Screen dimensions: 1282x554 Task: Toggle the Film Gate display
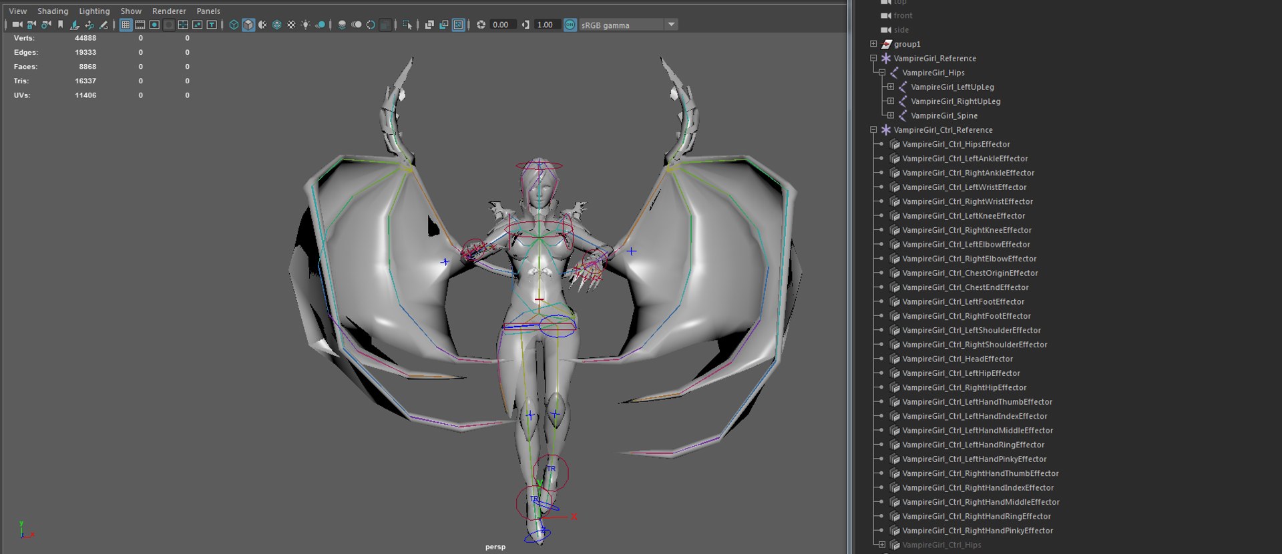point(140,25)
